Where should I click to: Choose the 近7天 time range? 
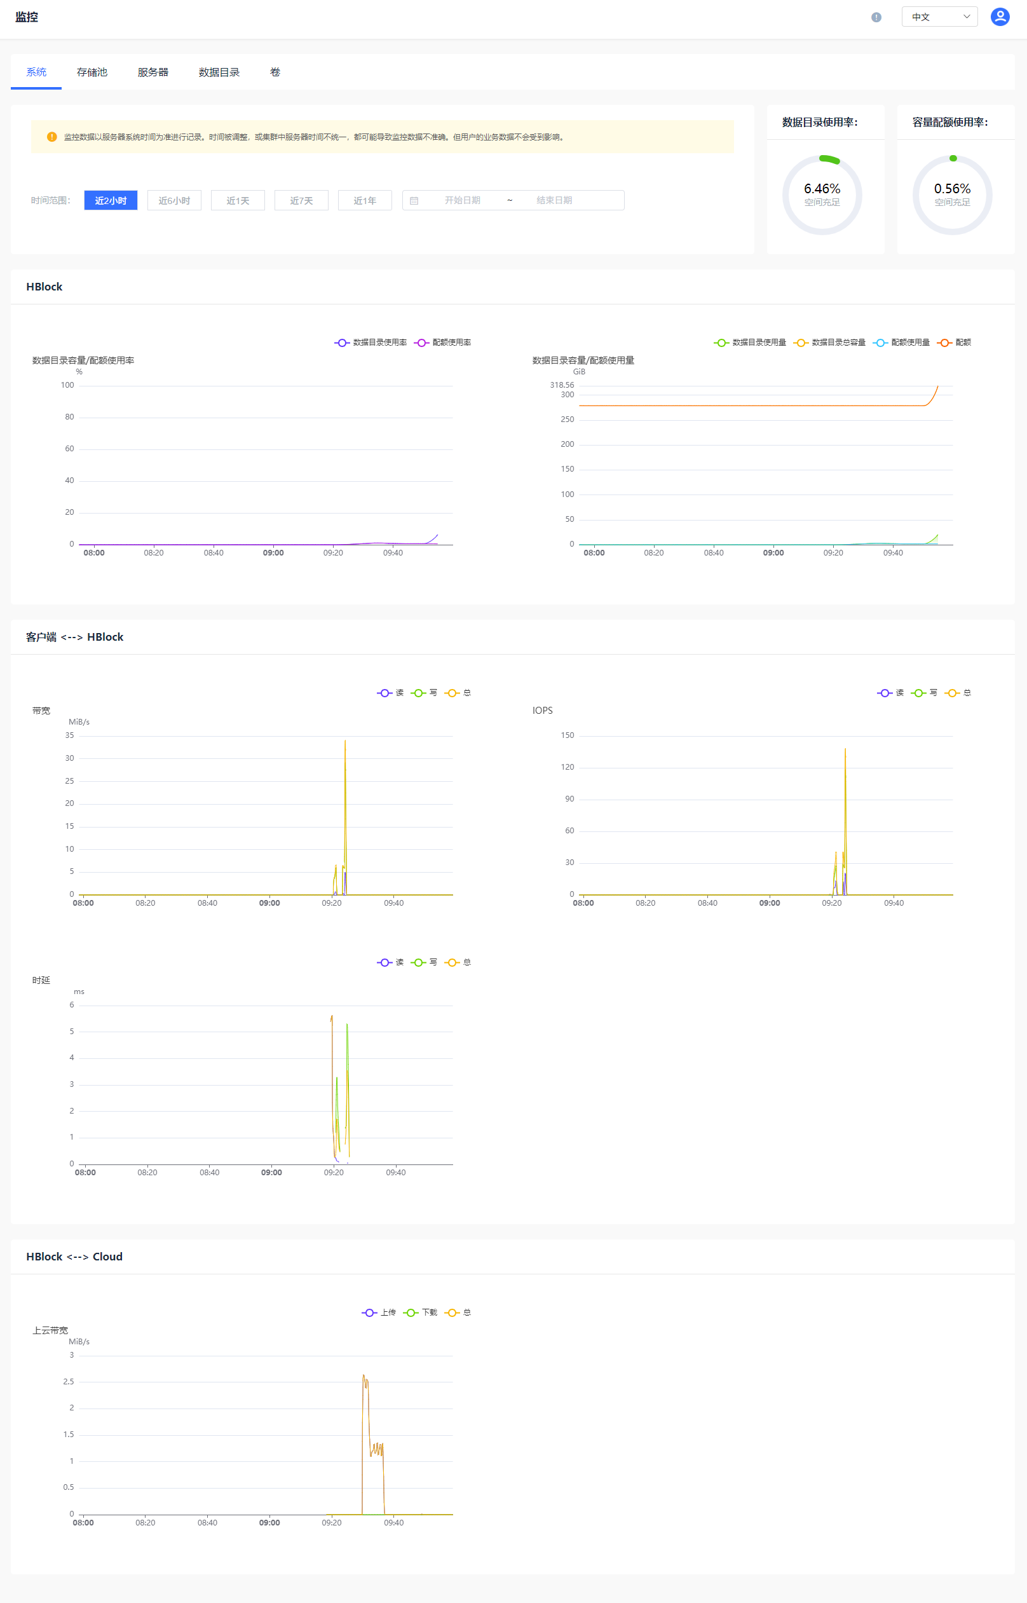click(301, 201)
